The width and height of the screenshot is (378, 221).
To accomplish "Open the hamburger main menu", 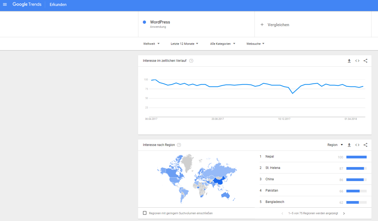I will tap(5, 4).
